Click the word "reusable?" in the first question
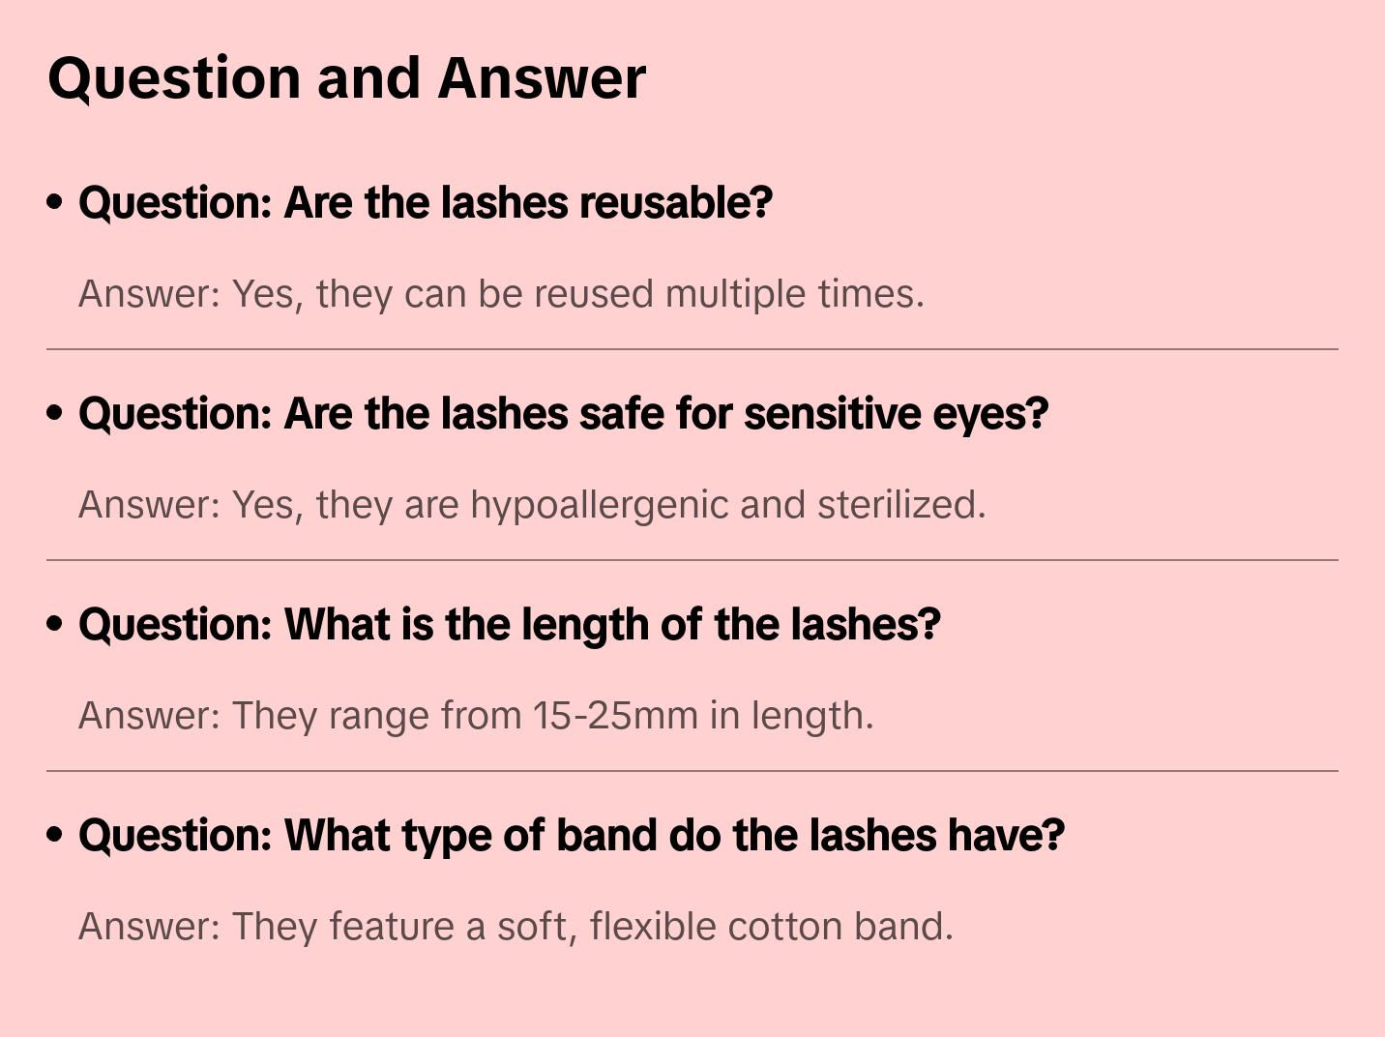 pyautogui.click(x=676, y=203)
